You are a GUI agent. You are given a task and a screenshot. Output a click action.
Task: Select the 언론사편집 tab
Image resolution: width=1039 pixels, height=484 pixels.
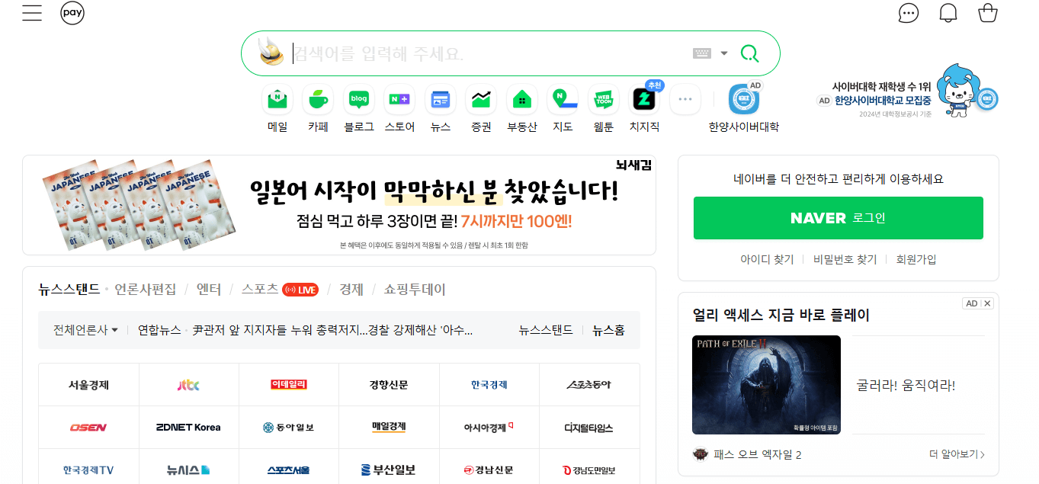click(145, 290)
